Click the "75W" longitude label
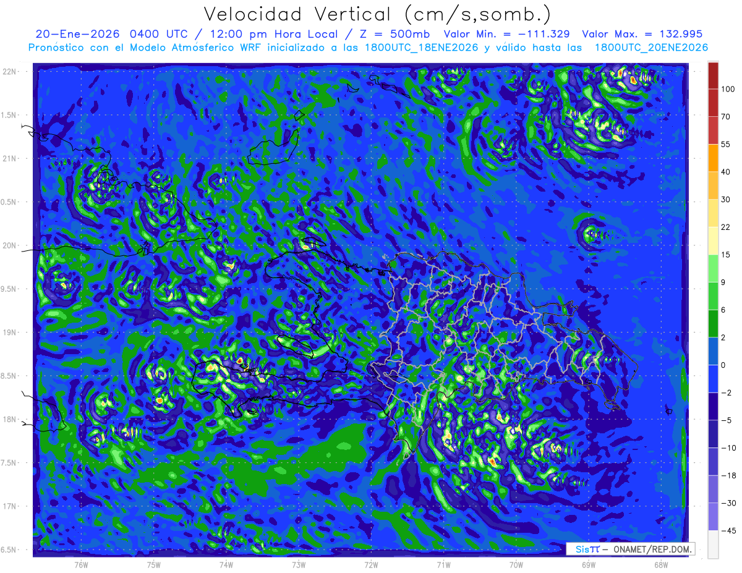Image resolution: width=742 pixels, height=573 pixels. point(154,564)
